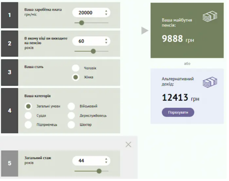Click the Порахувати button

point(178,112)
